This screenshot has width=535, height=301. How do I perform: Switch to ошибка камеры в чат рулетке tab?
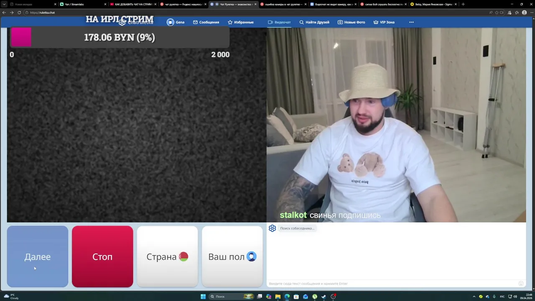283,4
